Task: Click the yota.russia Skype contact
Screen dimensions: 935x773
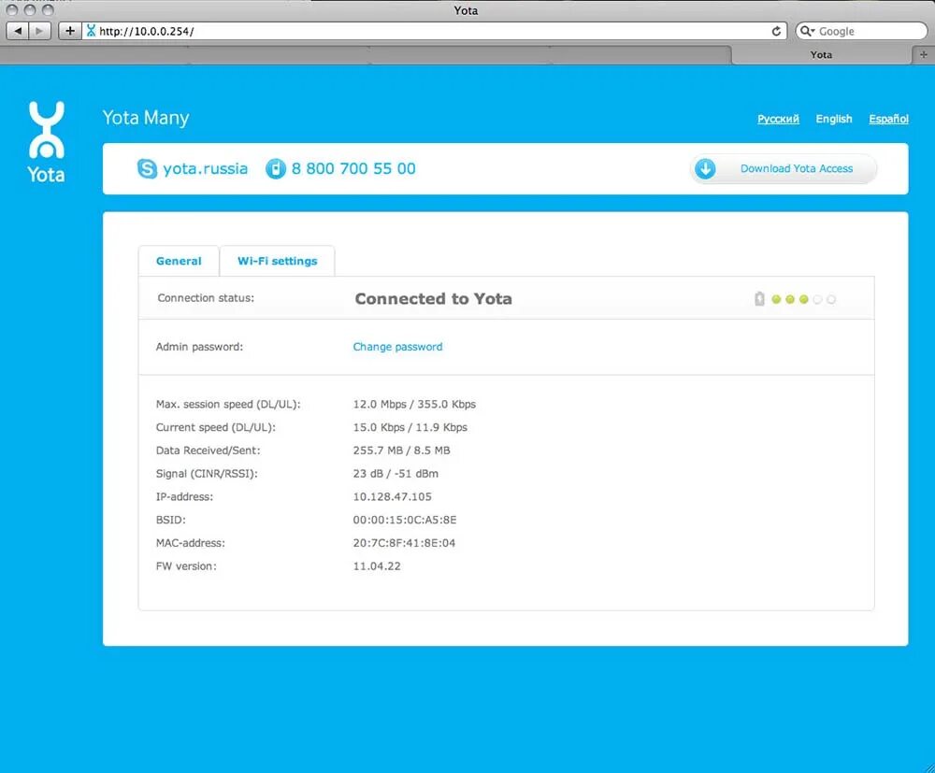Action: coord(205,168)
